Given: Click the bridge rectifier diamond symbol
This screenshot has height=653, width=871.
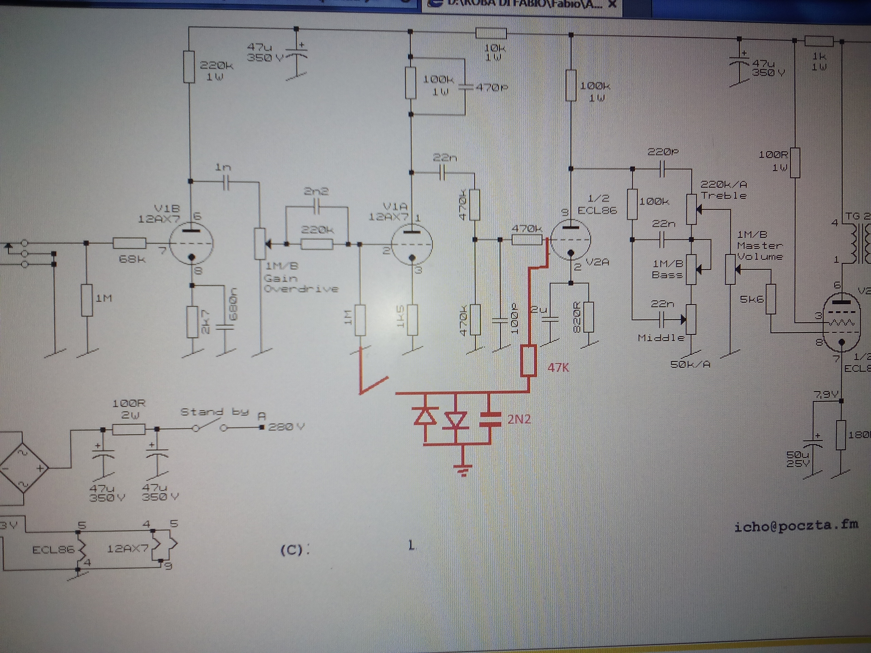Looking at the screenshot, I should (23, 468).
